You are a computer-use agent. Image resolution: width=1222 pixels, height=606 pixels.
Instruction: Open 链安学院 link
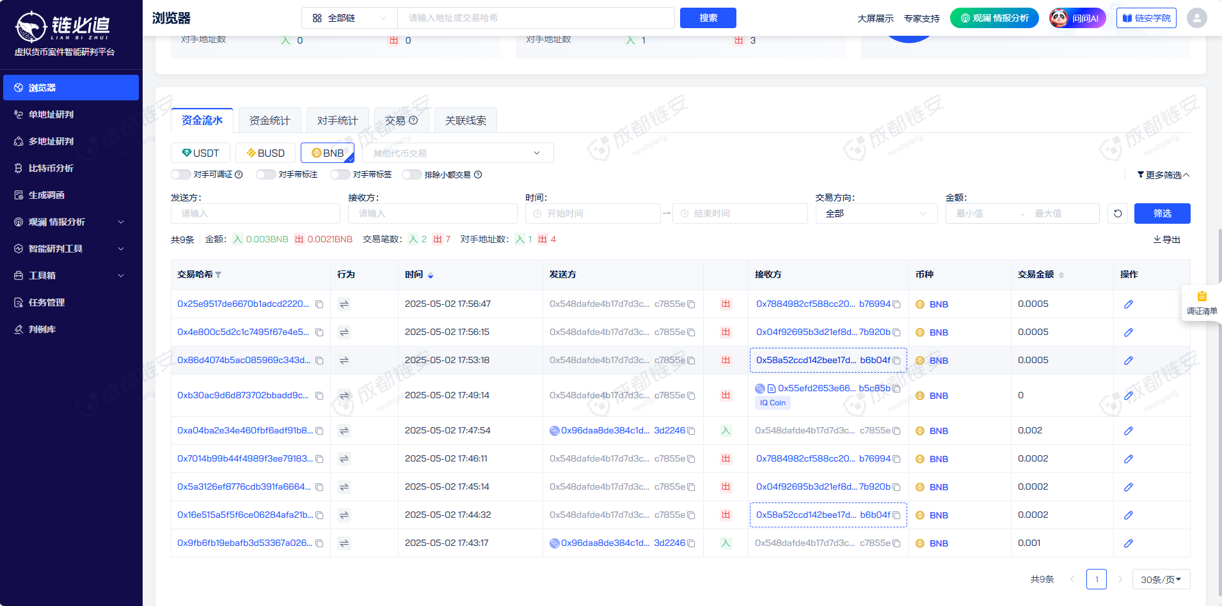(x=1146, y=18)
